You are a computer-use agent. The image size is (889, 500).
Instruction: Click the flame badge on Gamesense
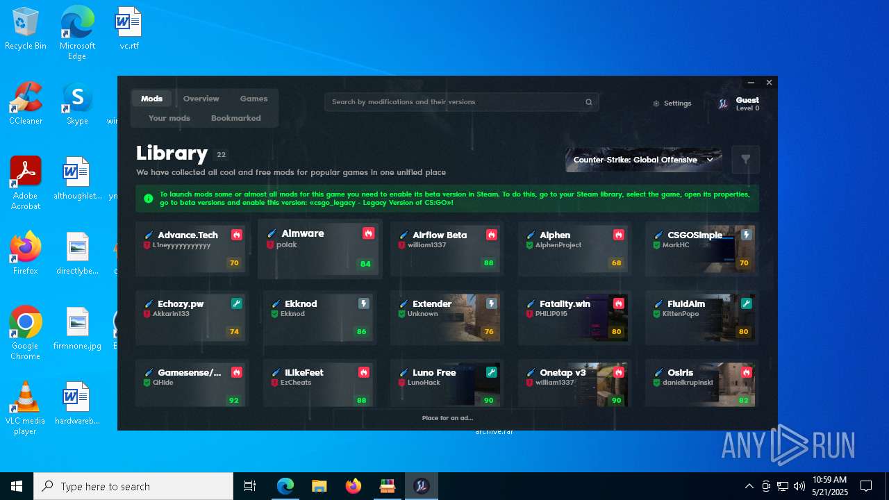pyautogui.click(x=237, y=372)
